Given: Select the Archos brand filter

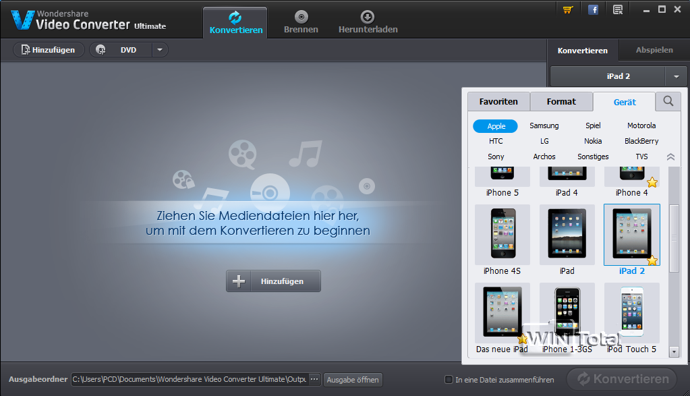Looking at the screenshot, I should (544, 157).
